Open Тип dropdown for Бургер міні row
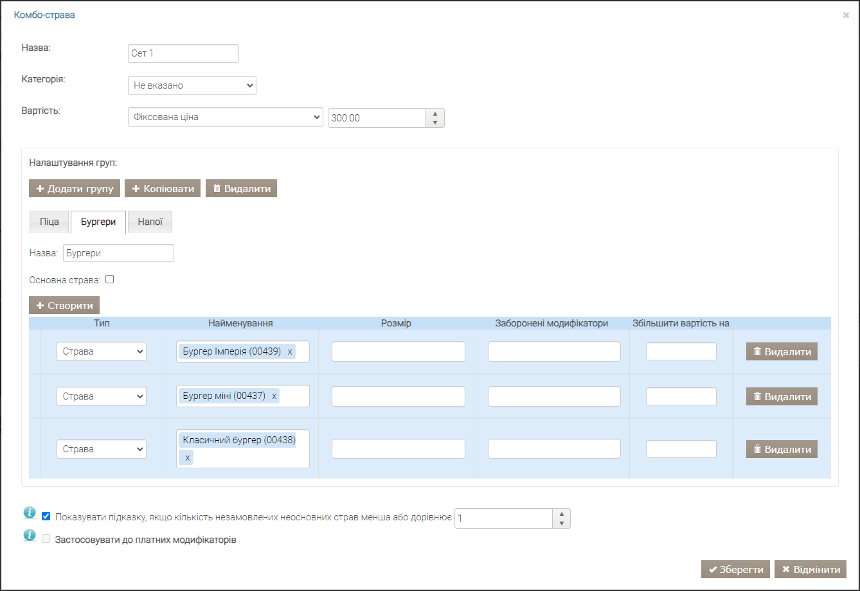The width and height of the screenshot is (860, 591). pyautogui.click(x=102, y=396)
